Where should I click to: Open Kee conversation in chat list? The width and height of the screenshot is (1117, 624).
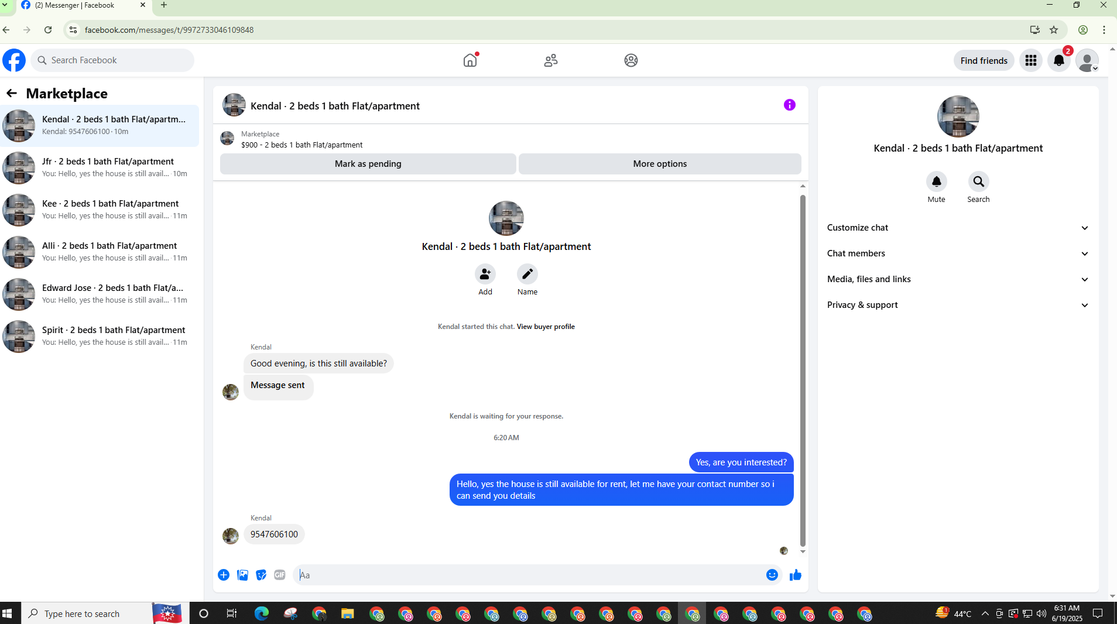click(100, 210)
